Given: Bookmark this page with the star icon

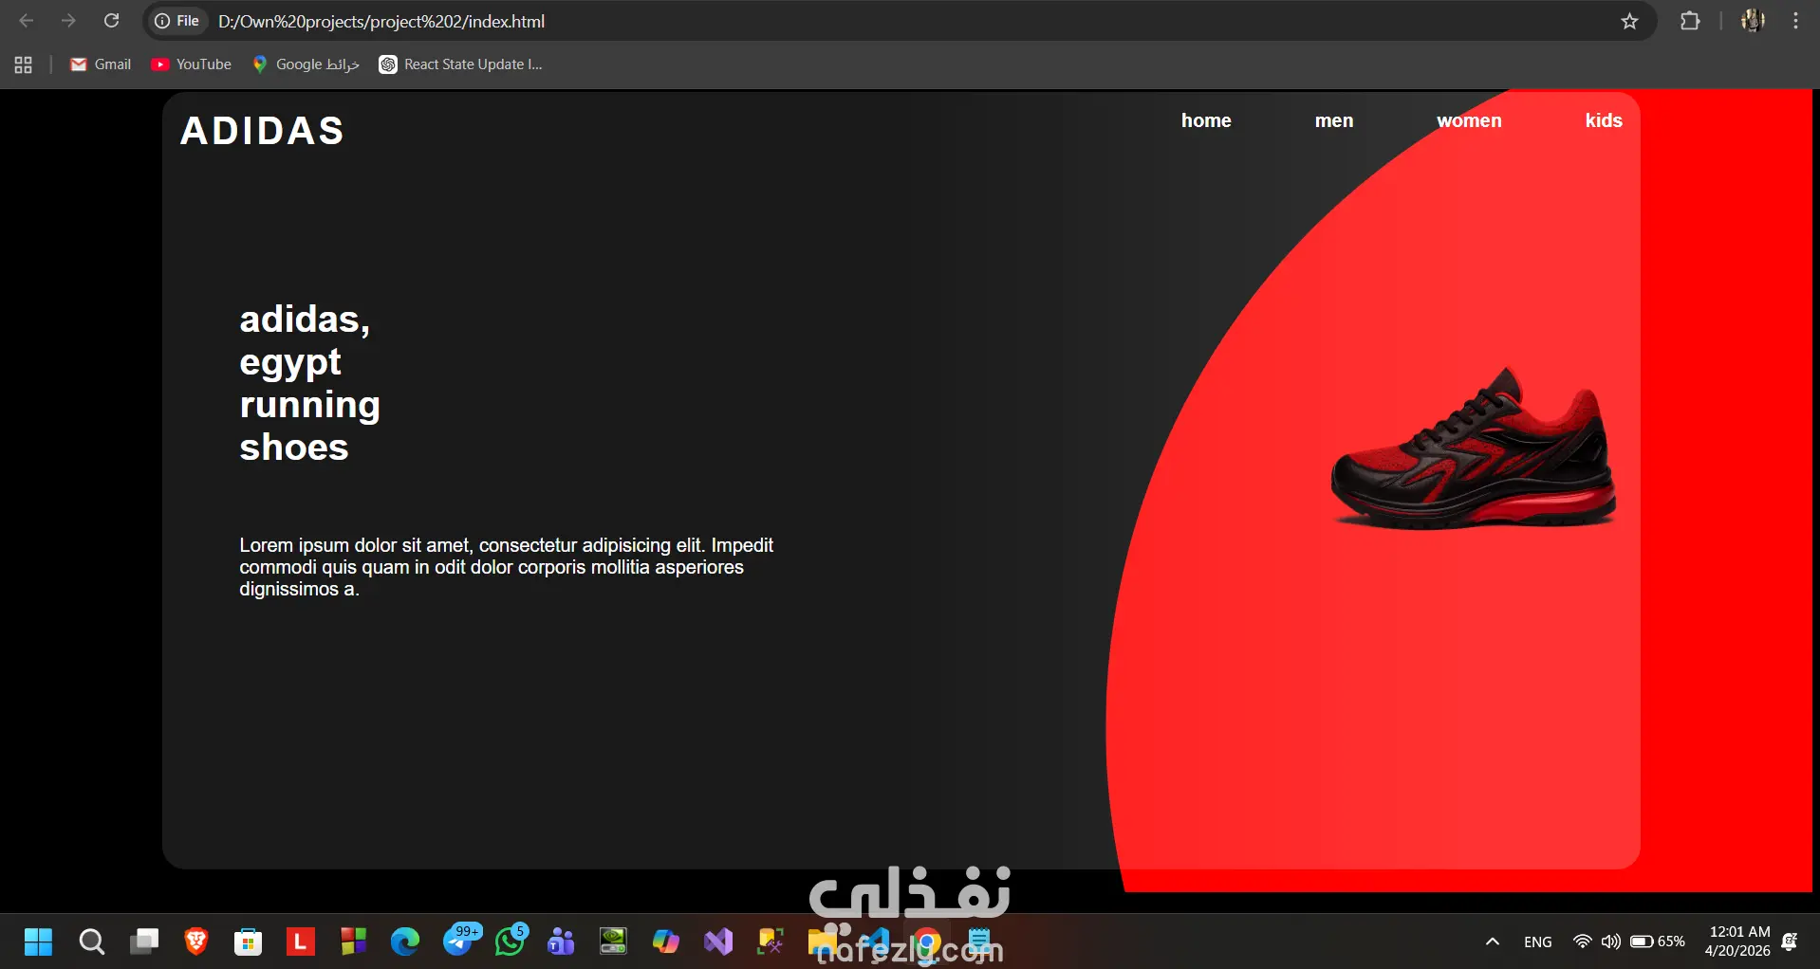Looking at the screenshot, I should (x=1629, y=21).
